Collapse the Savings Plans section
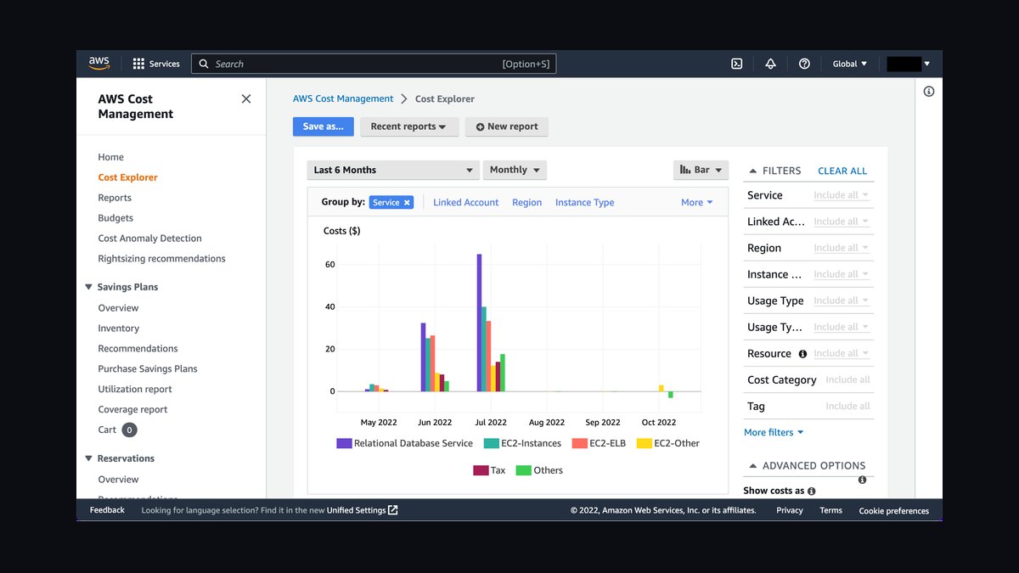This screenshot has width=1019, height=573. [x=88, y=287]
